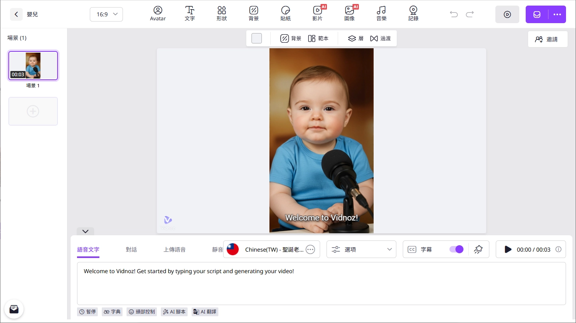This screenshot has height=323, width=576.
Task: Open the chat support bubble icon
Action: [14, 309]
